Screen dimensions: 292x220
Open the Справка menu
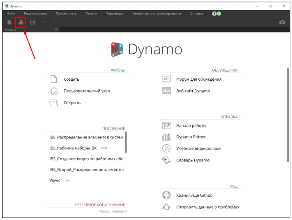197,14
